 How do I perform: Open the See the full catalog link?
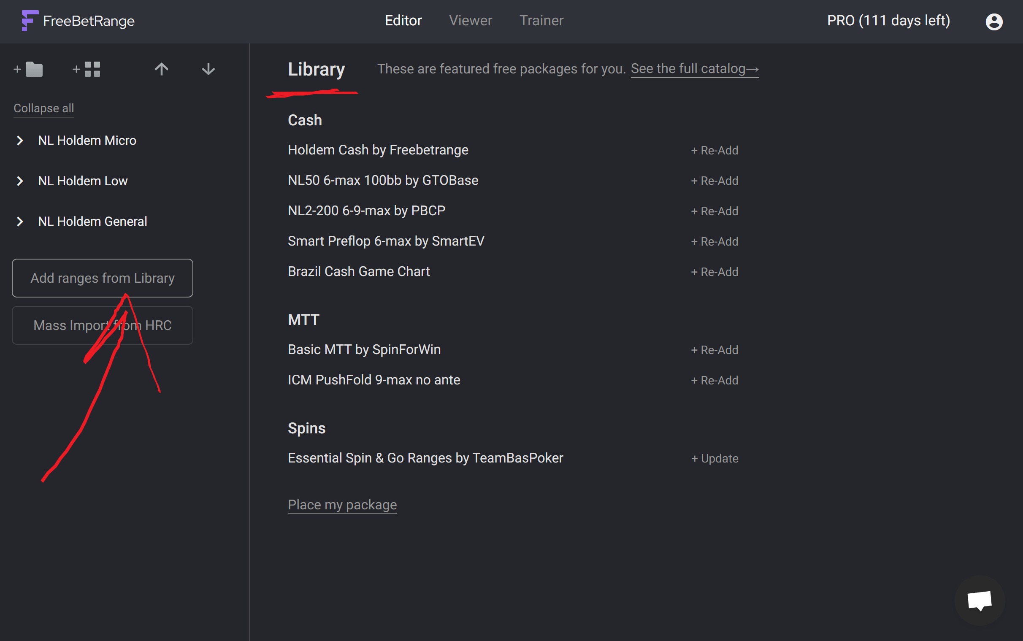[x=694, y=69]
